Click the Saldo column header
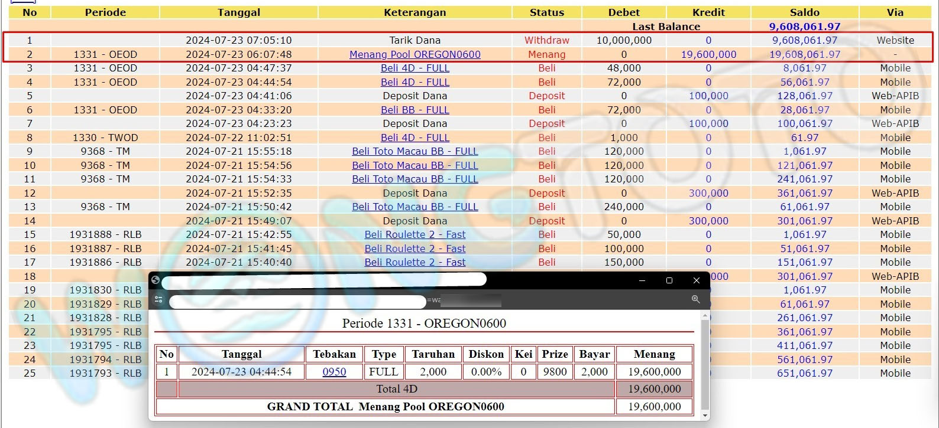This screenshot has width=939, height=428. point(804,12)
